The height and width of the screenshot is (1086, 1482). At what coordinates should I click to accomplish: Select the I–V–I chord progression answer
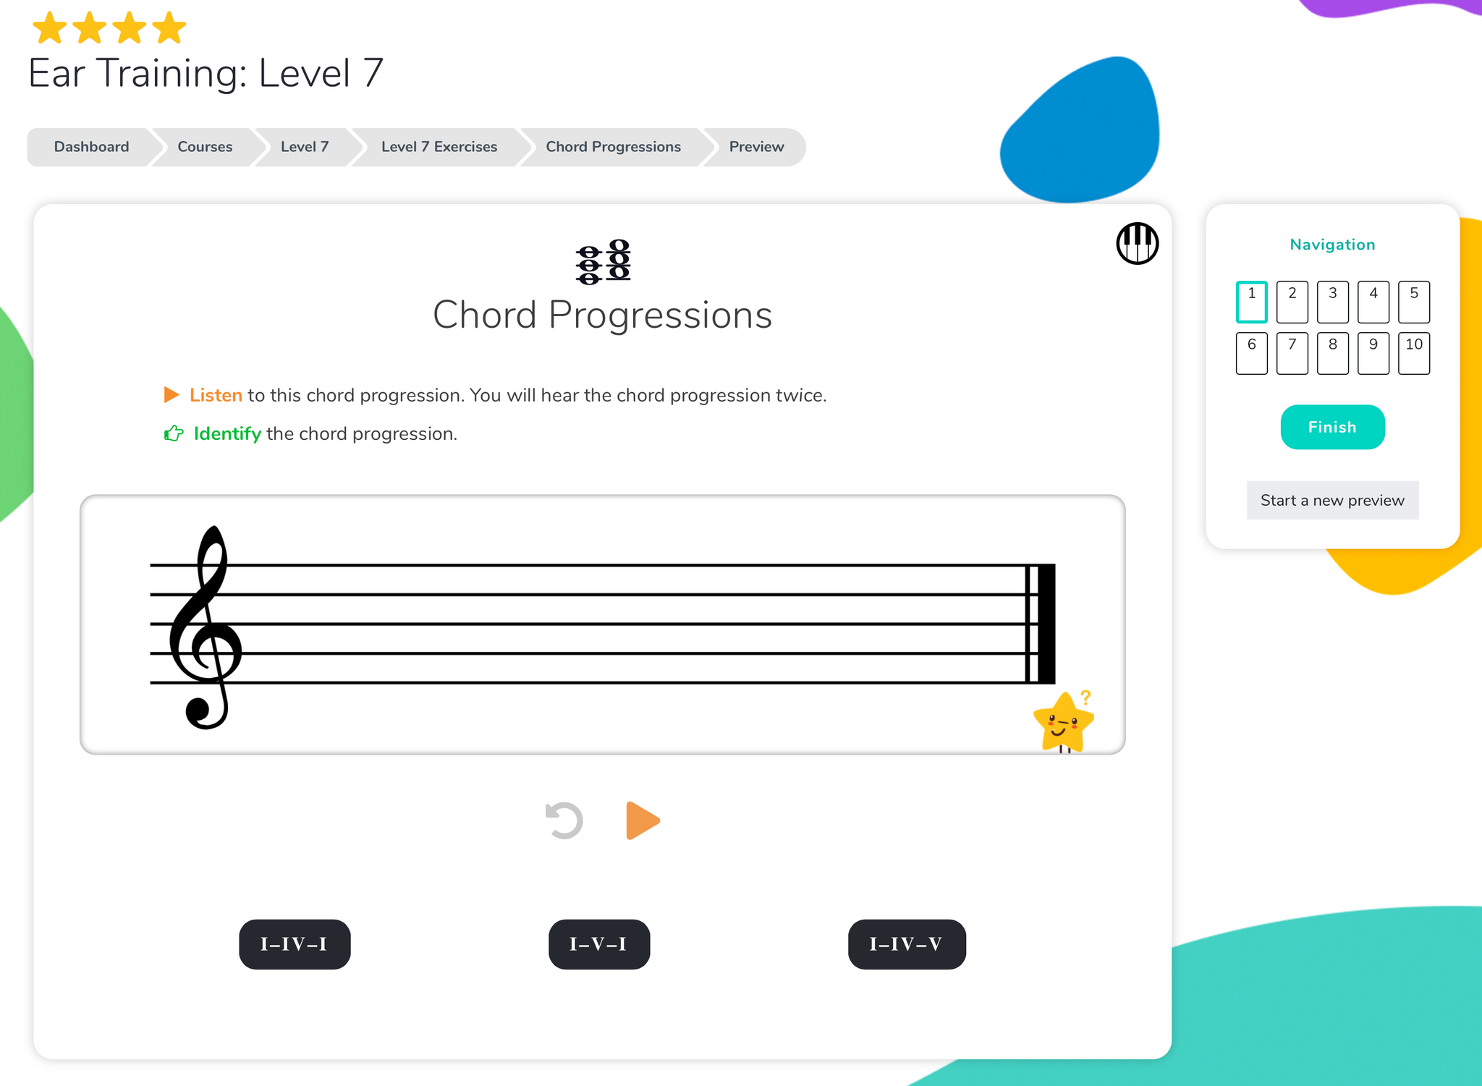[602, 943]
